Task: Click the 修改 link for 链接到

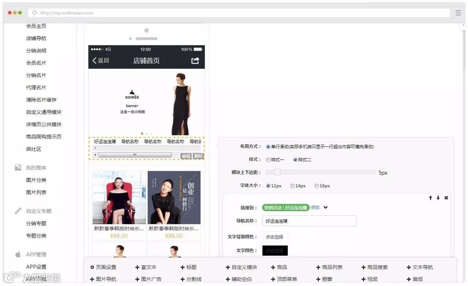Action: pyautogui.click(x=315, y=207)
